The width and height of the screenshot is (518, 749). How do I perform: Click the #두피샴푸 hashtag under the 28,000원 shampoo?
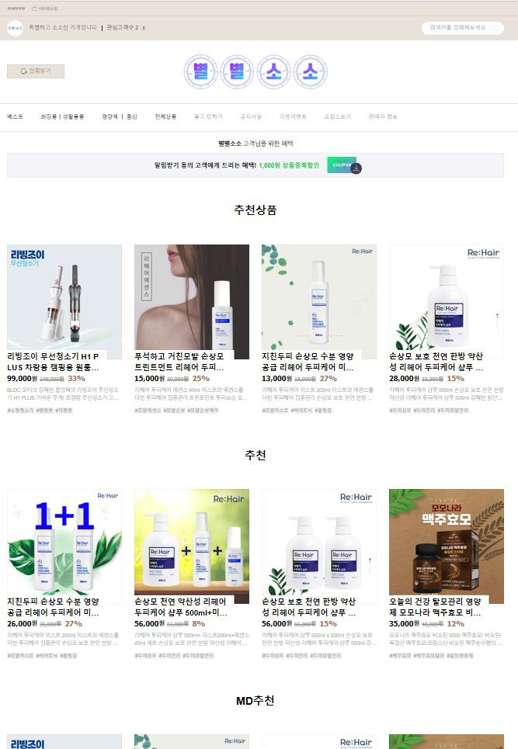pos(401,411)
